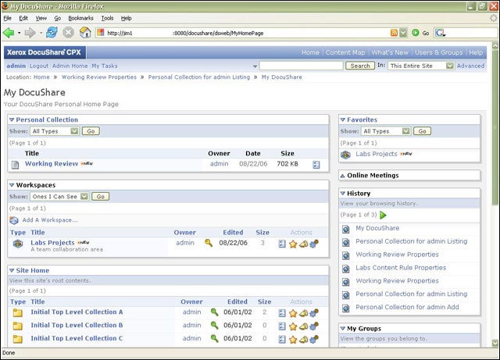500x360 pixels.
Task: Open properties icon for Working Review row
Action: 316,165
